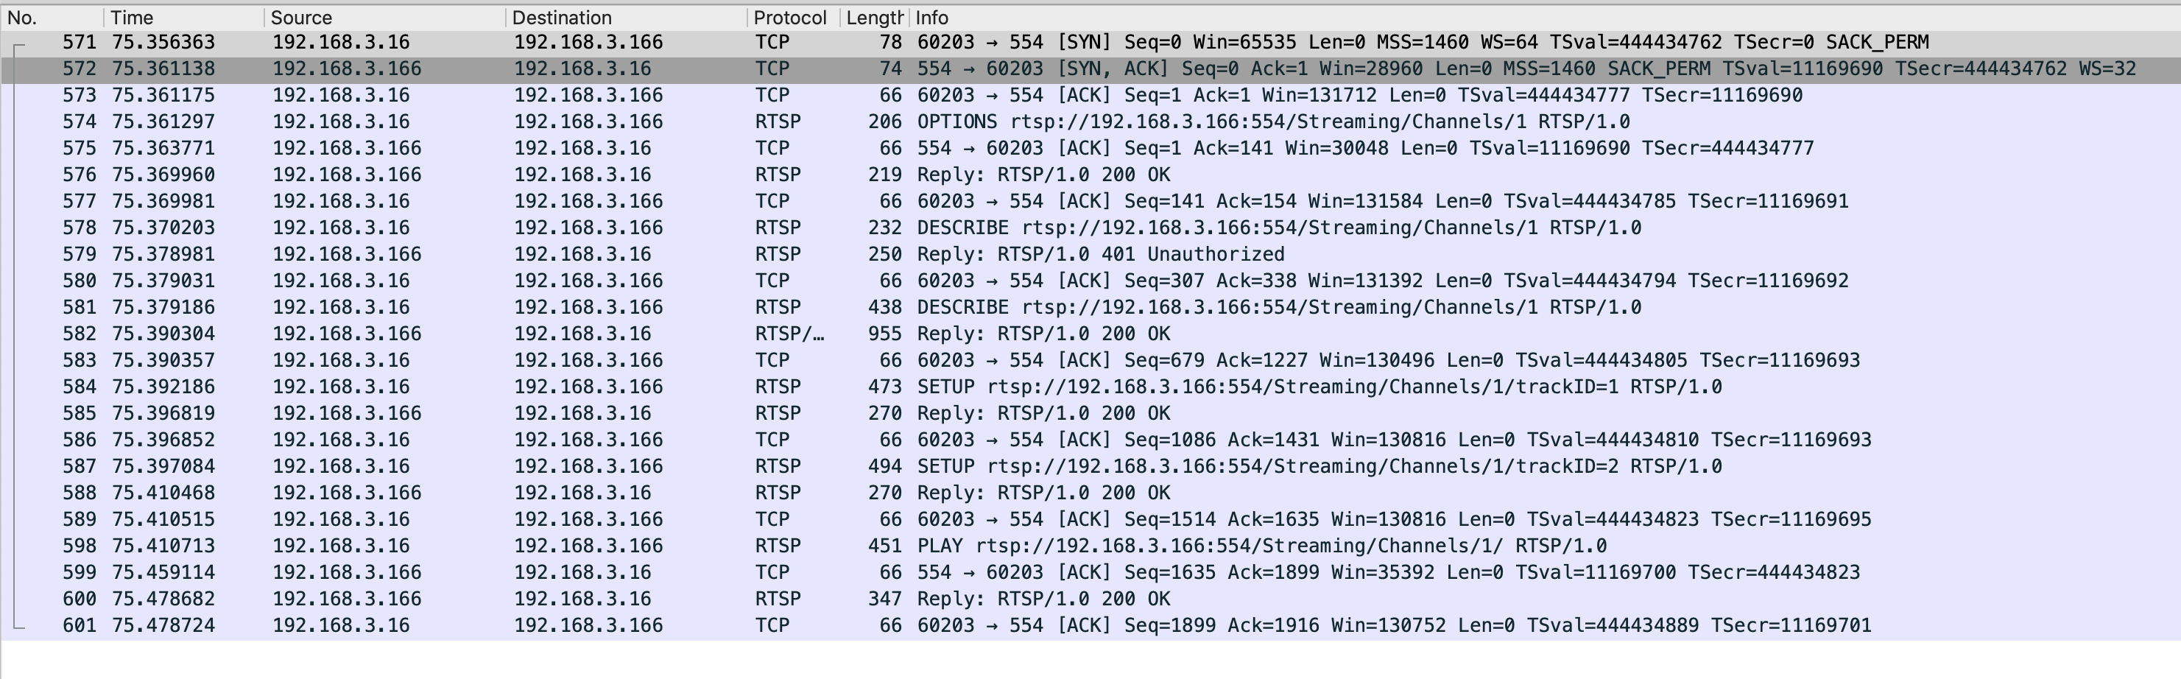Select SETUP trackID=2 packet 587

tap(1090, 466)
